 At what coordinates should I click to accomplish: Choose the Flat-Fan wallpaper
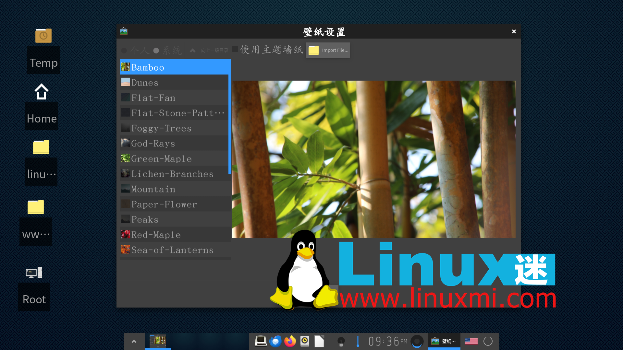coord(174,98)
